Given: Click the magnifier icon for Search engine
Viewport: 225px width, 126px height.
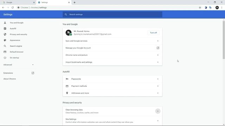Looking at the screenshot, I should coord(5,46).
